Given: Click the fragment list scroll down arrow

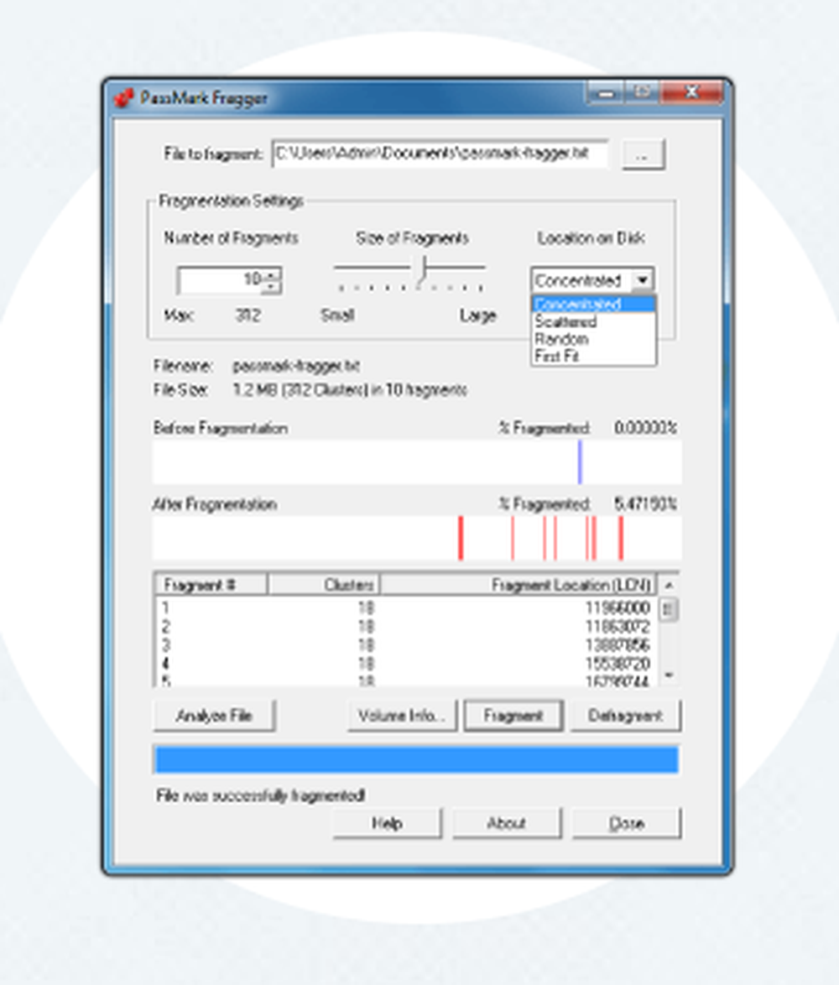Looking at the screenshot, I should tap(669, 675).
